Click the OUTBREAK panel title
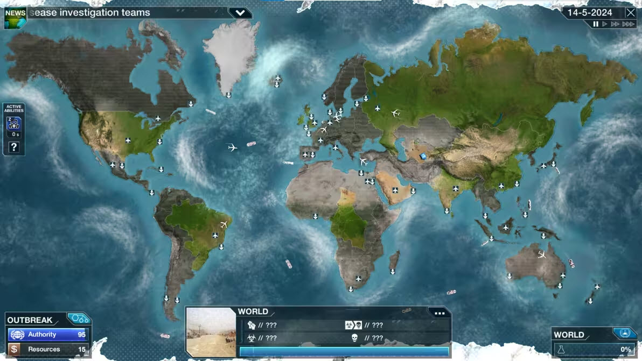Screen dimensions: 642x361 (x=30, y=320)
